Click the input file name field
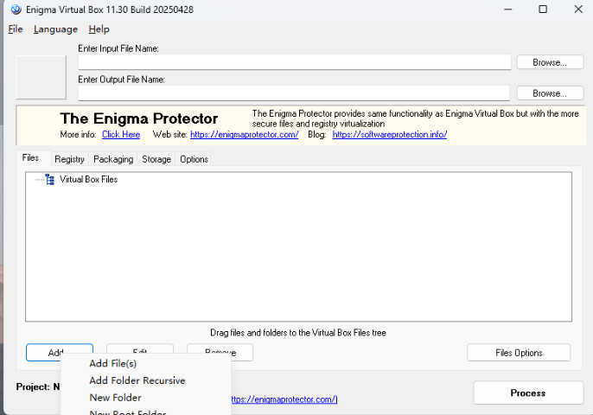593x415 pixels. (x=295, y=62)
